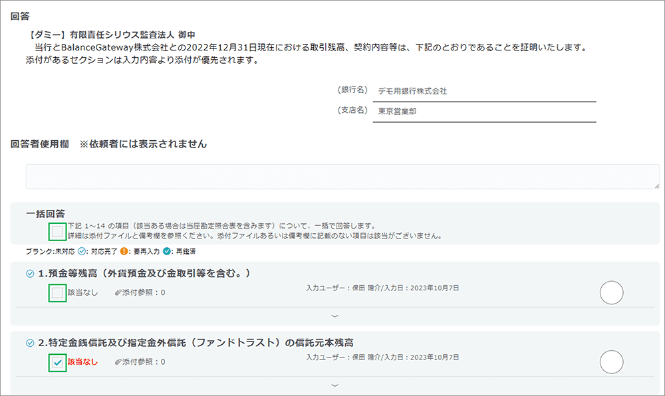Uncheck 該当なし for 2.特定金銭信託
This screenshot has width=665, height=396.
tap(58, 362)
